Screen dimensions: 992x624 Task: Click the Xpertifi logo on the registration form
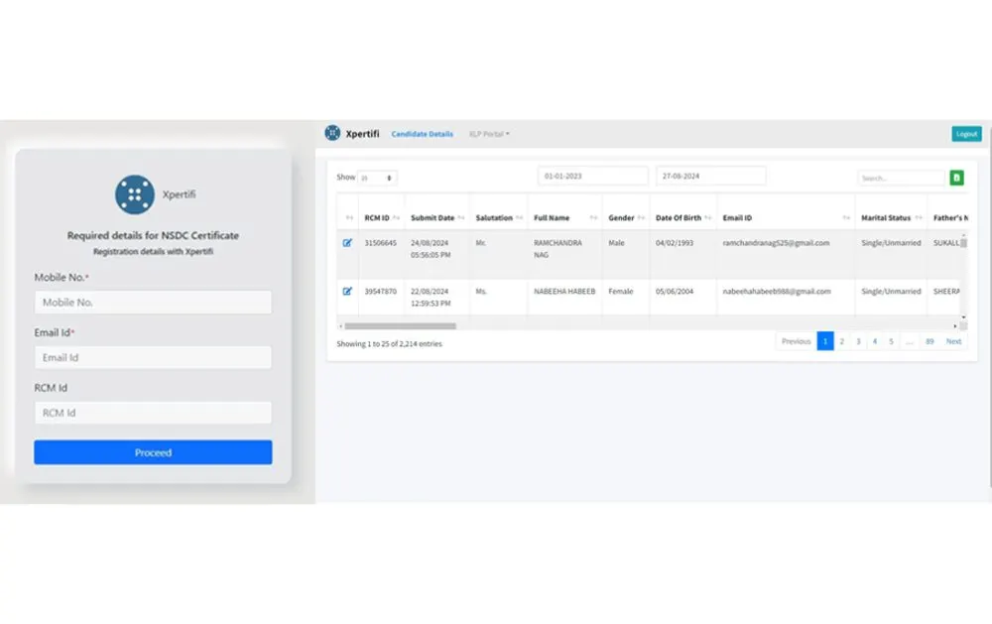[135, 194]
